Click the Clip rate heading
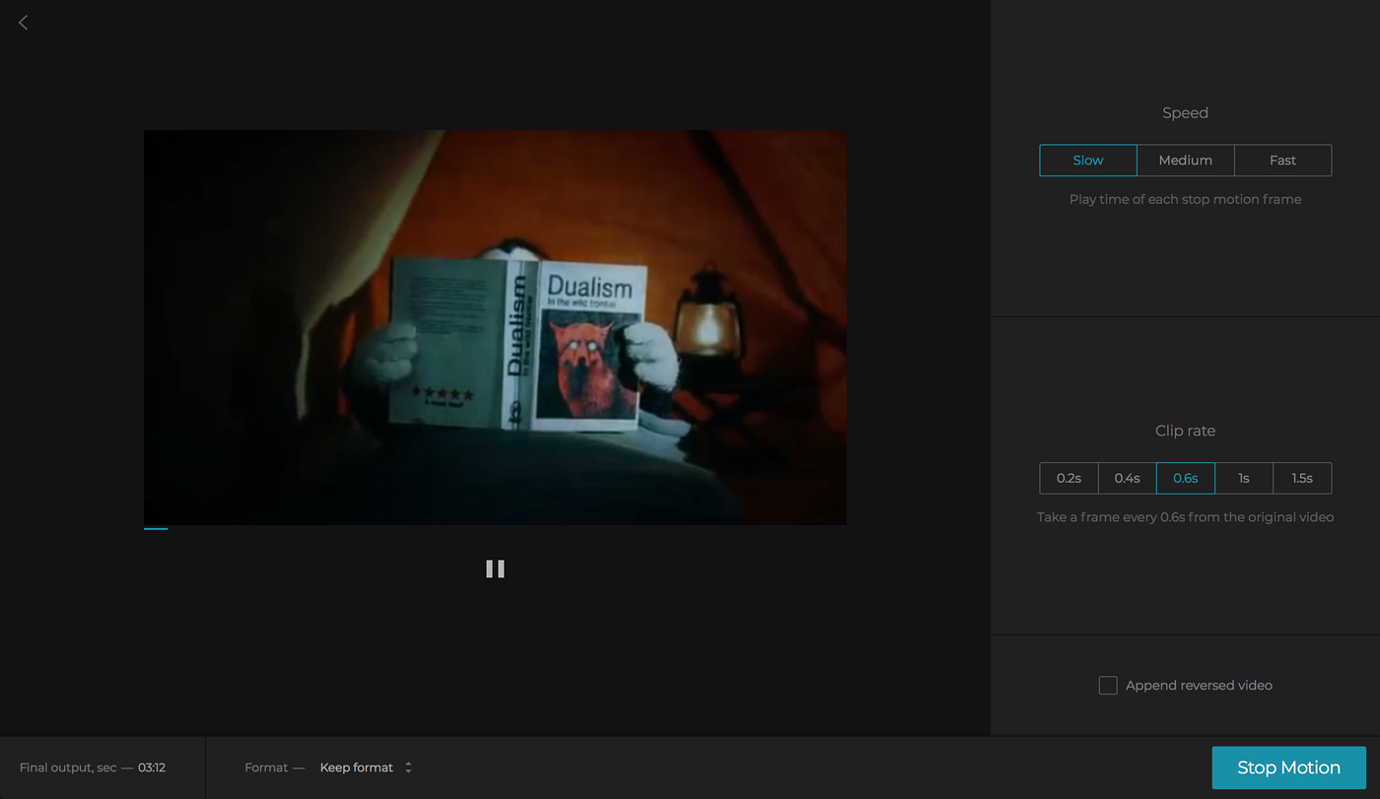 pos(1185,431)
